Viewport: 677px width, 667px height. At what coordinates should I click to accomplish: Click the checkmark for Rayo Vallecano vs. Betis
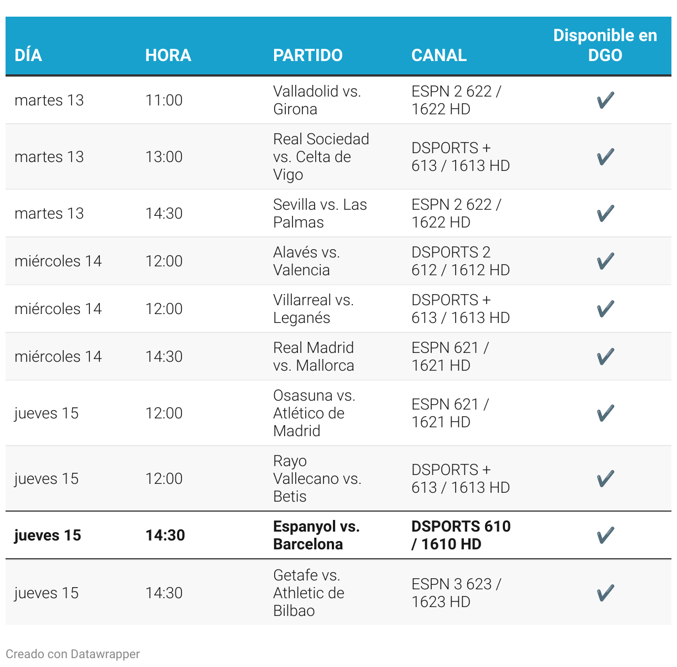point(605,479)
